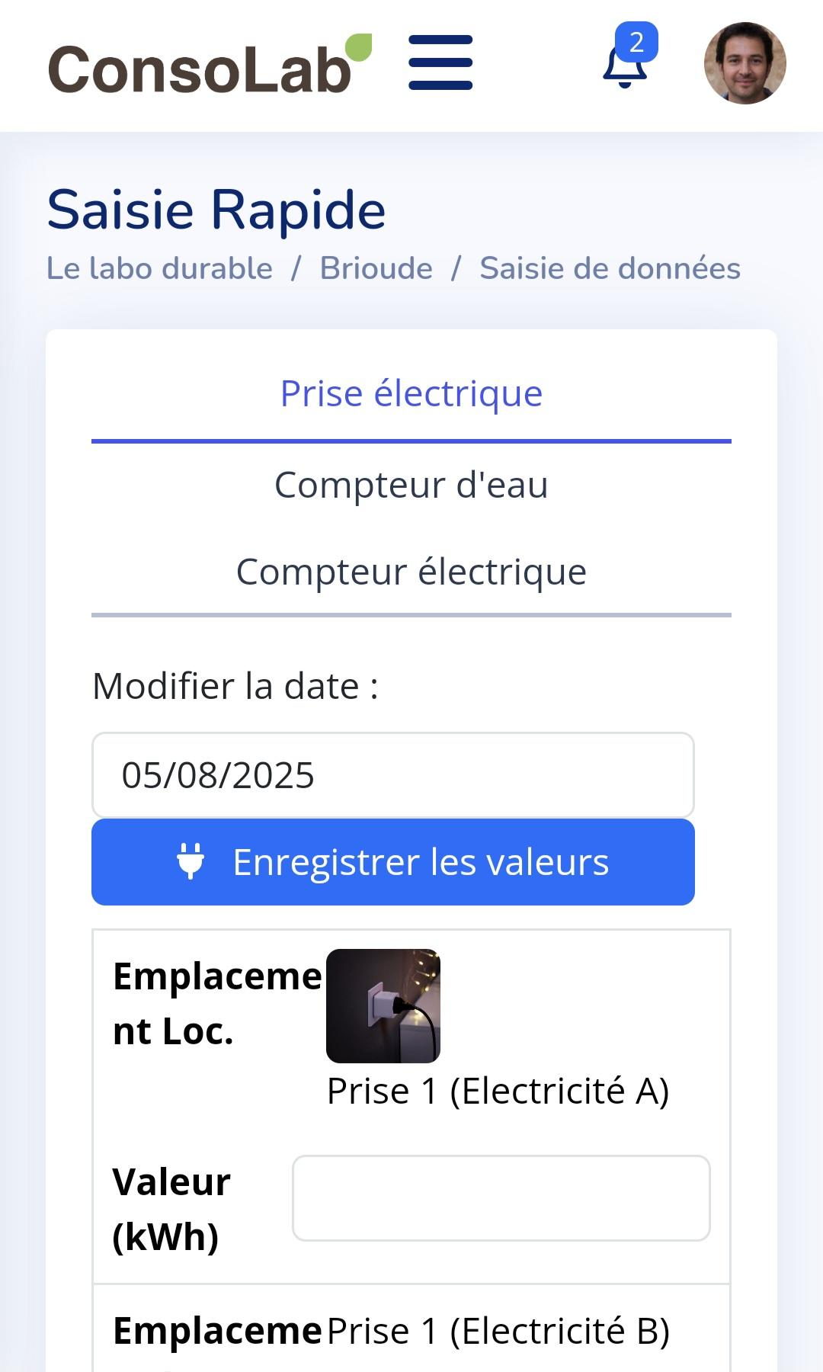Click the green leaf in the logo

[358, 47]
